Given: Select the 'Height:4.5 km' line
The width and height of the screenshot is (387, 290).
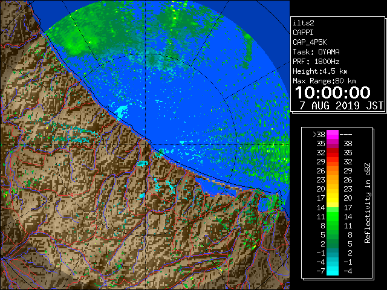Looking at the screenshot, I should pyautogui.click(x=320, y=71).
